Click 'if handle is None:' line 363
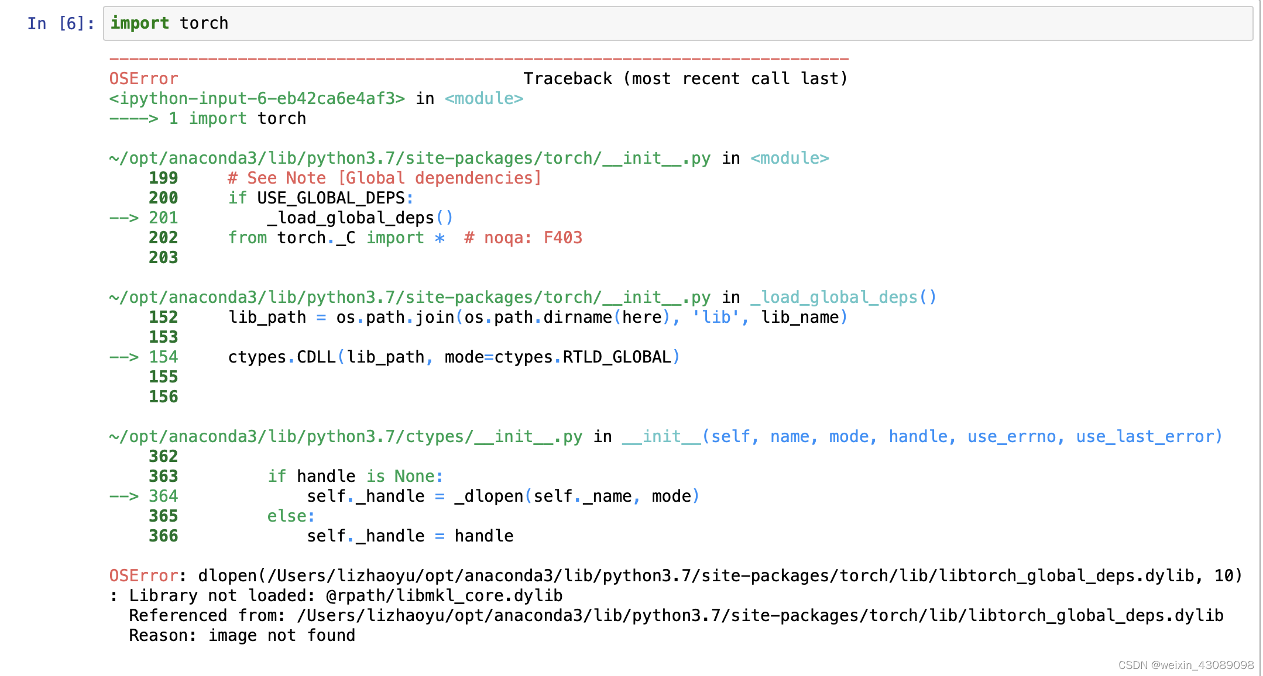The image size is (1263, 676). 355,476
